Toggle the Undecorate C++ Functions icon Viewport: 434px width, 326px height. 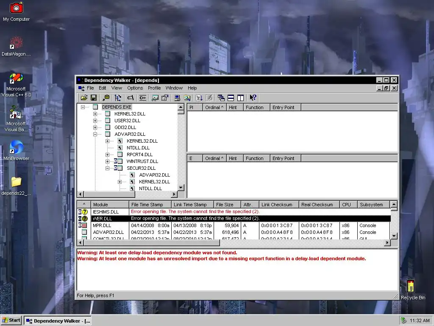point(142,98)
